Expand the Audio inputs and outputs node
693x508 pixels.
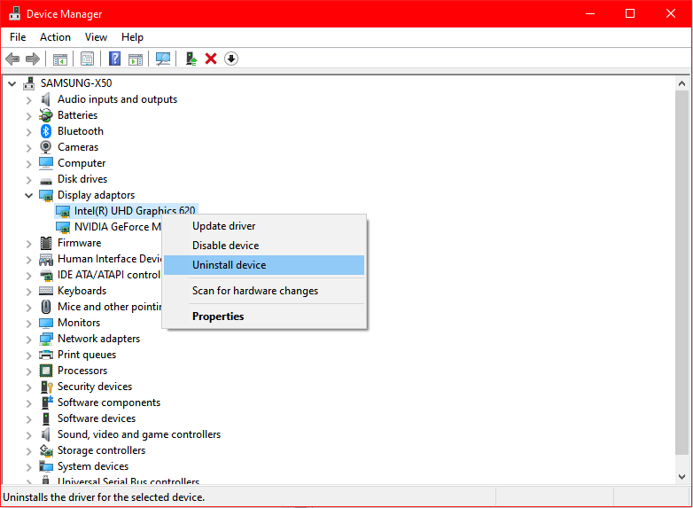(x=28, y=100)
